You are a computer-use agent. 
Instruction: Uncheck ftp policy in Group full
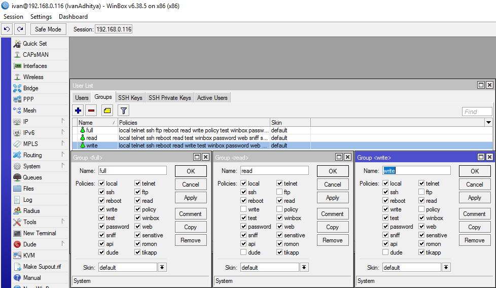coord(137,192)
